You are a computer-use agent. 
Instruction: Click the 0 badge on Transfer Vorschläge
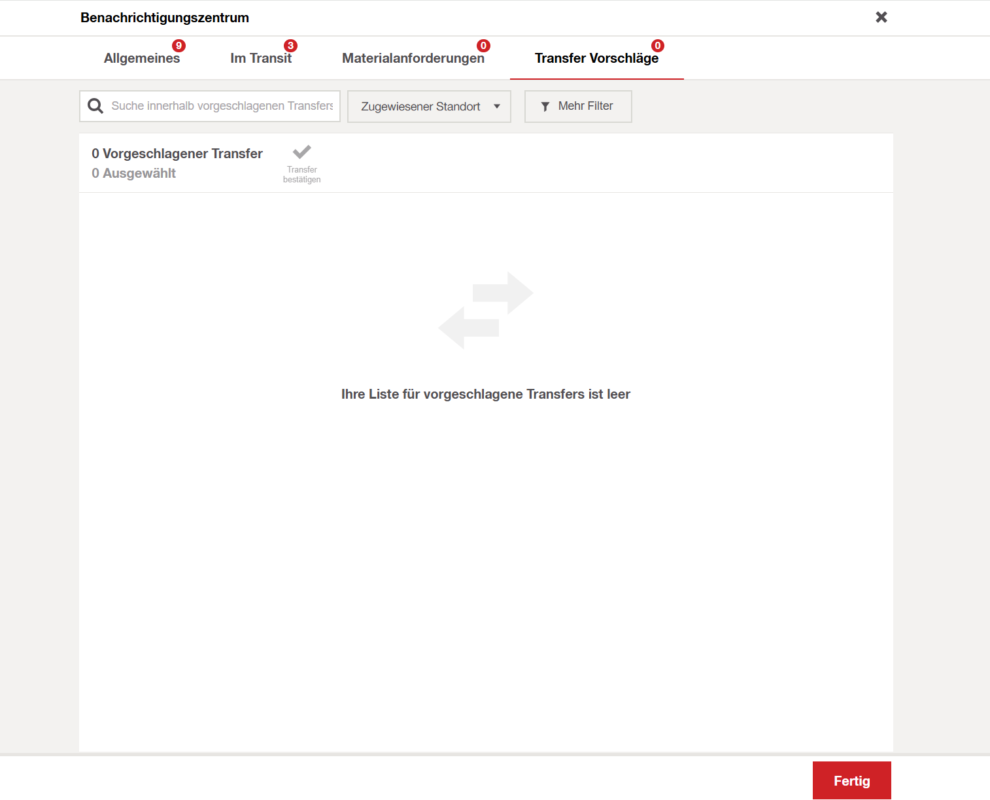click(x=658, y=46)
